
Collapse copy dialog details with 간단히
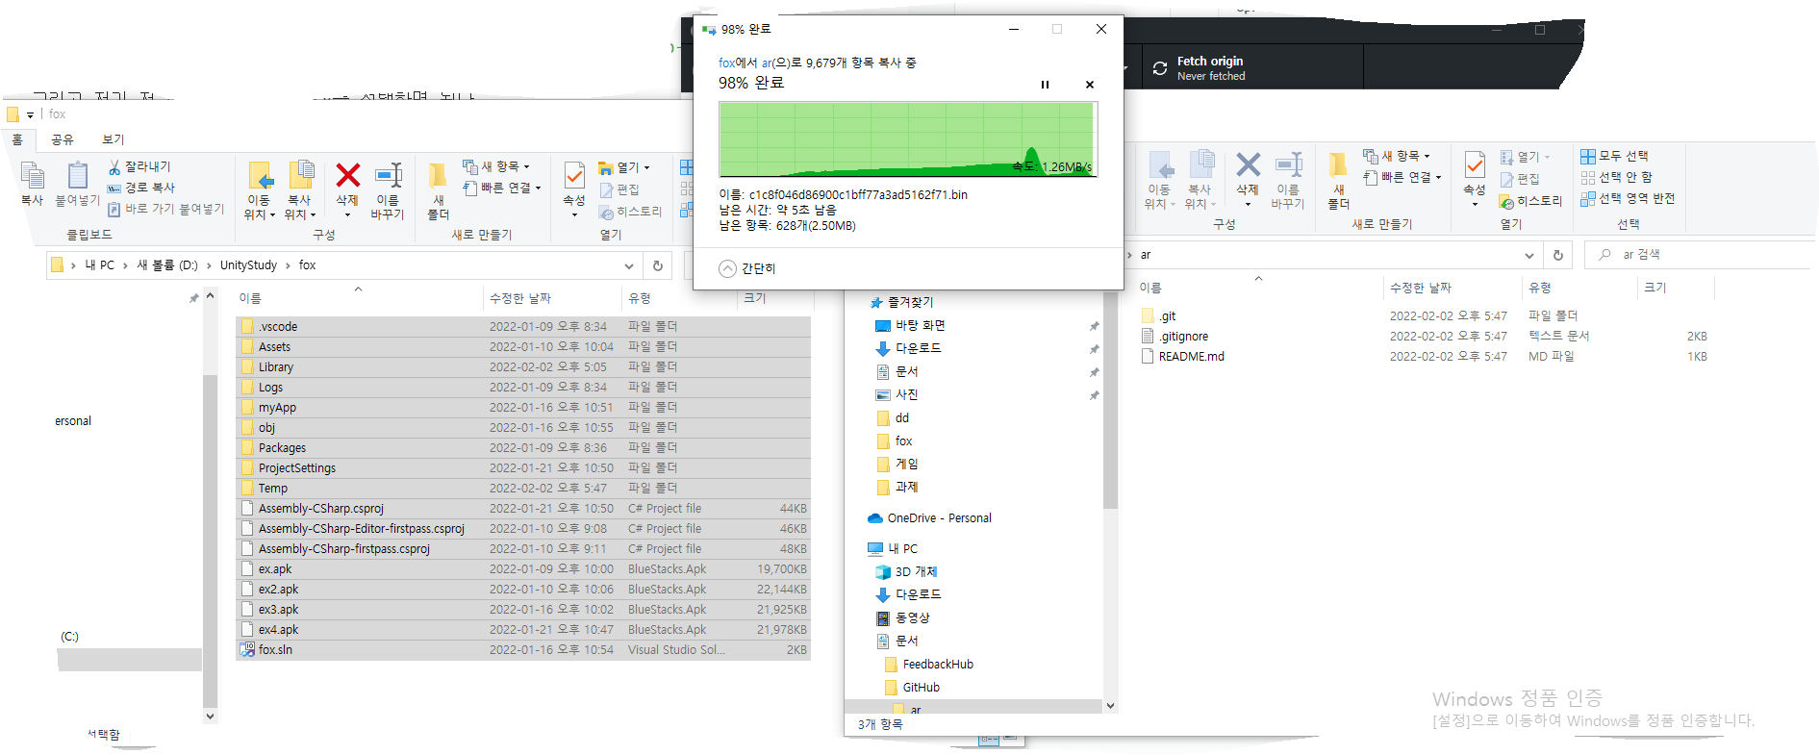click(x=747, y=268)
